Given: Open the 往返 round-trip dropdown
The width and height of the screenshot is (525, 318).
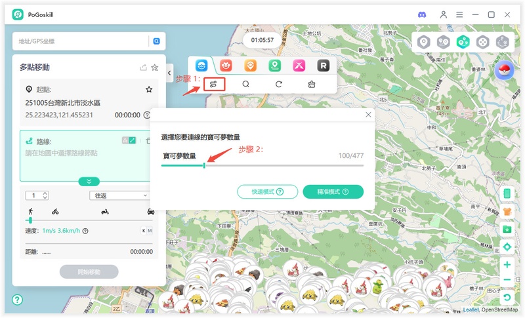Looking at the screenshot, I should tap(120, 195).
